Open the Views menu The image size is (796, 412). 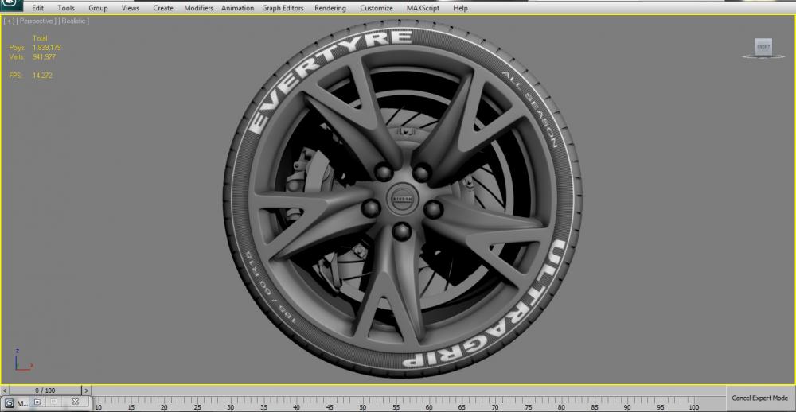pyautogui.click(x=131, y=8)
